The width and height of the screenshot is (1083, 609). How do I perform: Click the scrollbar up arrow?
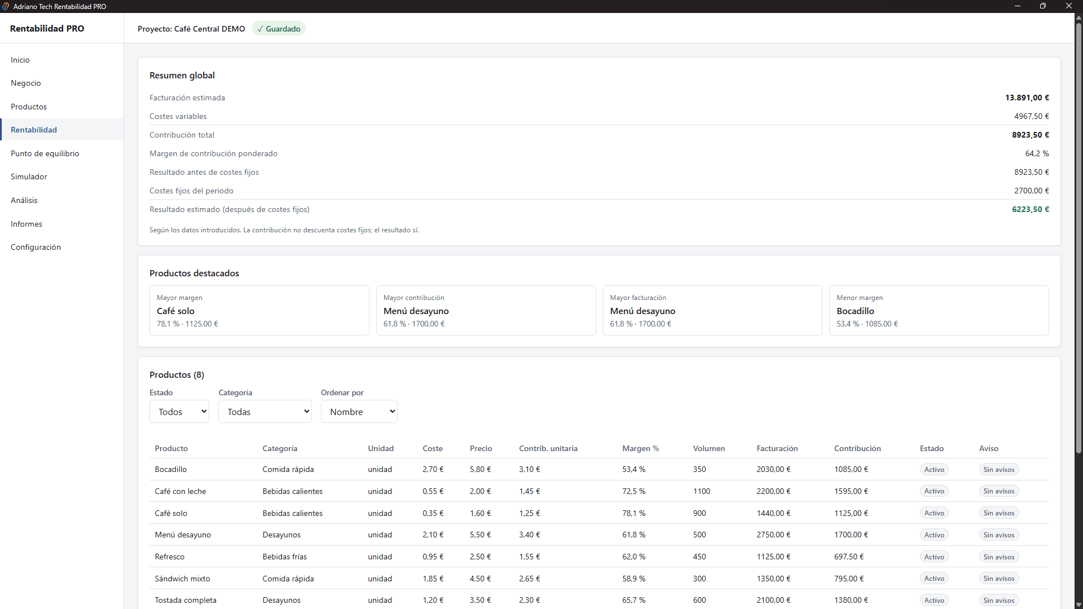tap(1078, 17)
